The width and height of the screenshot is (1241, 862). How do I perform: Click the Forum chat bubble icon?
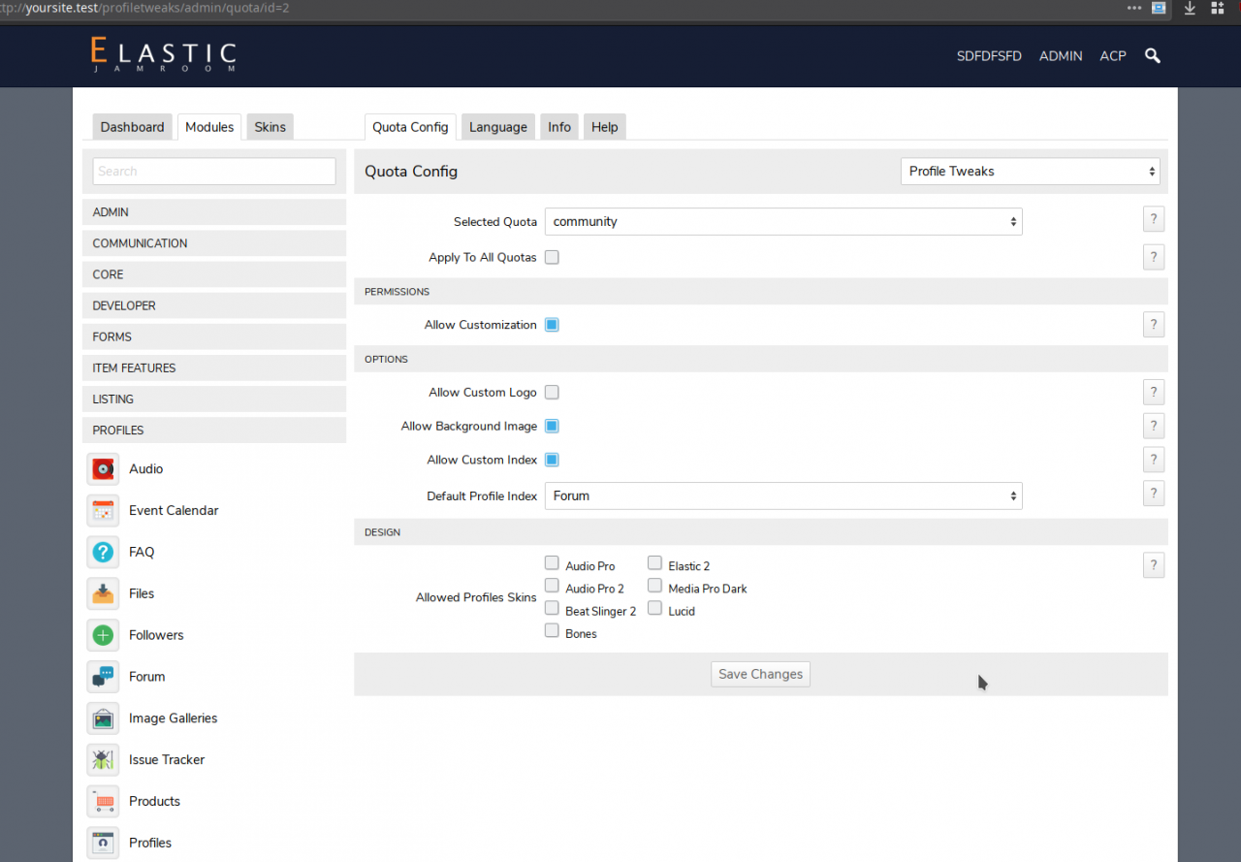click(103, 677)
